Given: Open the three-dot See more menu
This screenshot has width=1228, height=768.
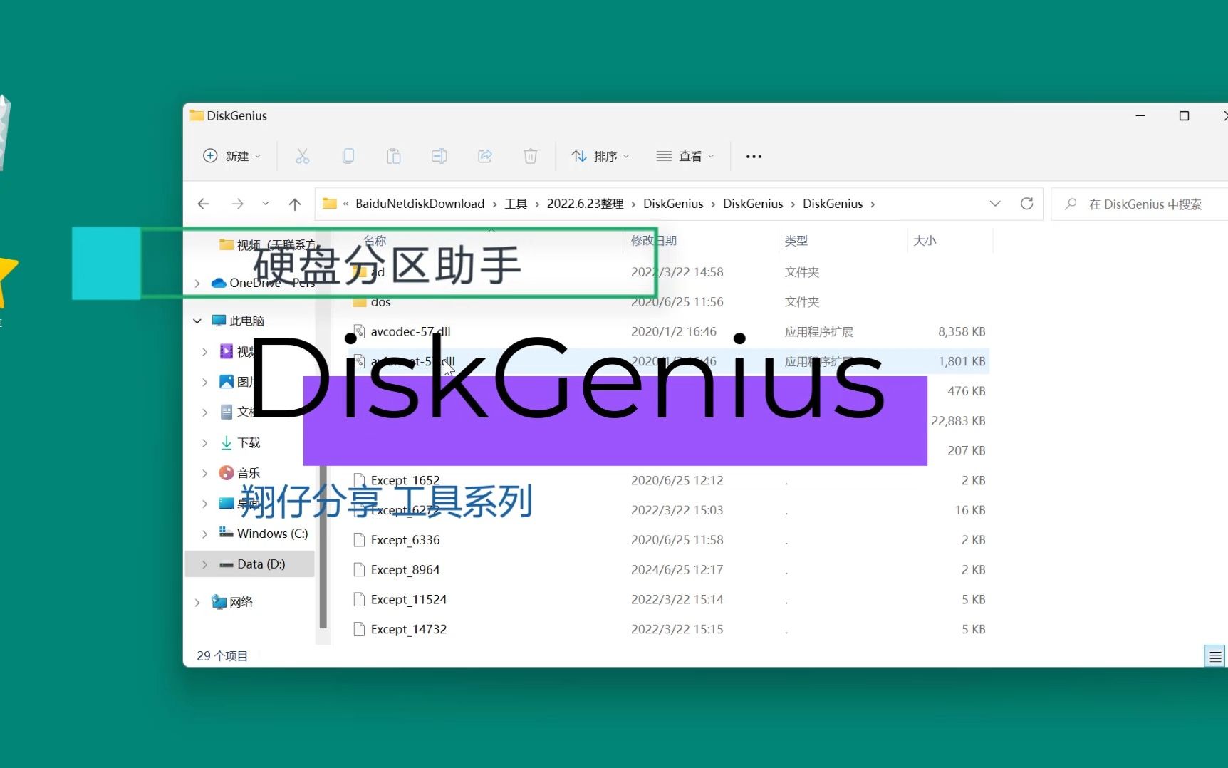Looking at the screenshot, I should tap(754, 156).
